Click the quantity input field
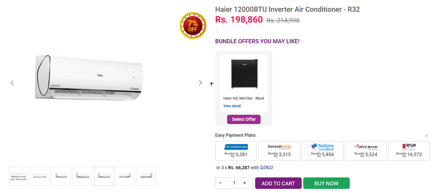The height and width of the screenshot is (193, 438). (x=234, y=183)
